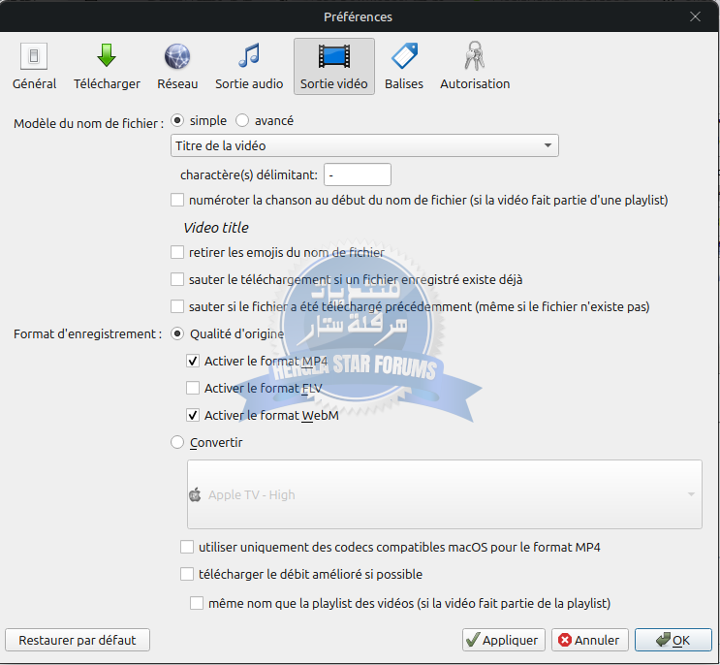
Task: Close the Préférences dialog window
Action: (695, 16)
